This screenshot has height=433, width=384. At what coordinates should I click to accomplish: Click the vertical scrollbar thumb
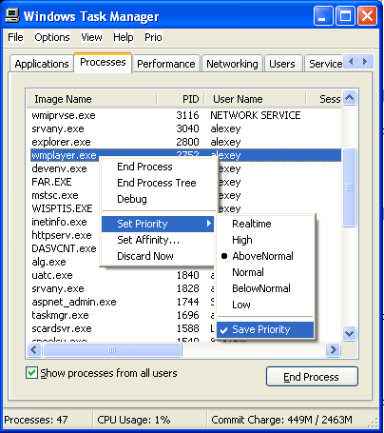[x=350, y=187]
